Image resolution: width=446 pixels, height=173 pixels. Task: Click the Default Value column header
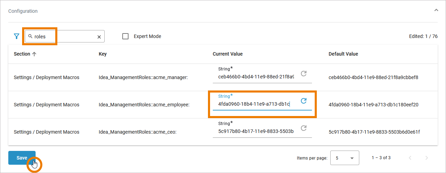pos(343,54)
